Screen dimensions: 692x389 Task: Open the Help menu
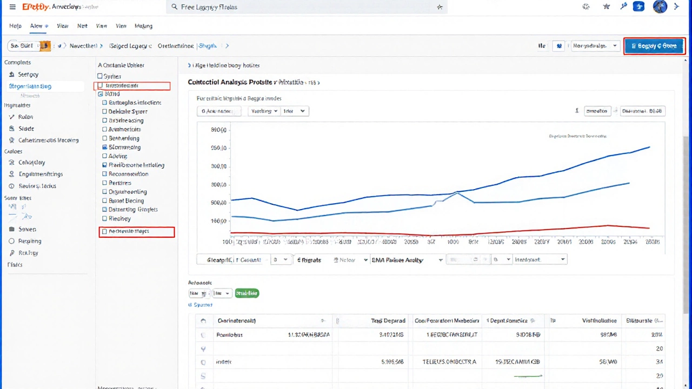pyautogui.click(x=15, y=26)
